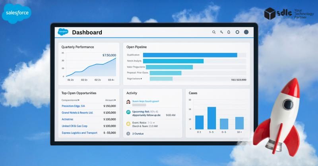The width and height of the screenshot is (318, 166).
Task: Open Express Logistics and Transport link
Action: 79,133
